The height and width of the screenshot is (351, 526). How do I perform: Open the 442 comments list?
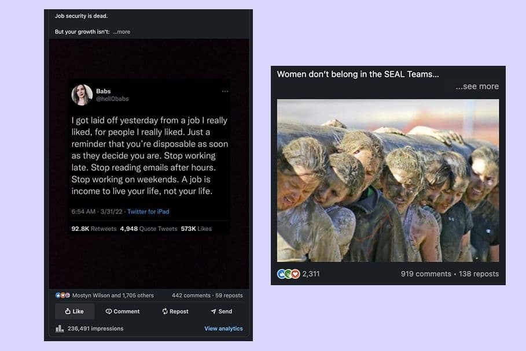point(191,295)
